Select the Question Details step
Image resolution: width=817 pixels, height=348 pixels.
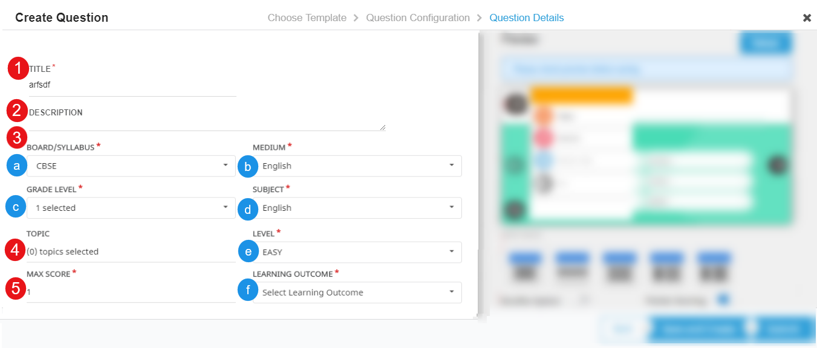click(527, 18)
